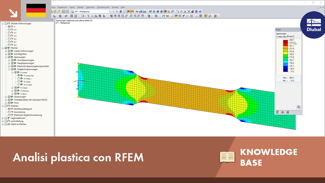Go to next load case arrow
The height and width of the screenshot is (183, 325).
click(x=117, y=12)
